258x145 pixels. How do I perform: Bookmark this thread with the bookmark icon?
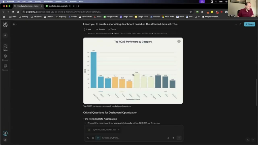(x=240, y=24)
